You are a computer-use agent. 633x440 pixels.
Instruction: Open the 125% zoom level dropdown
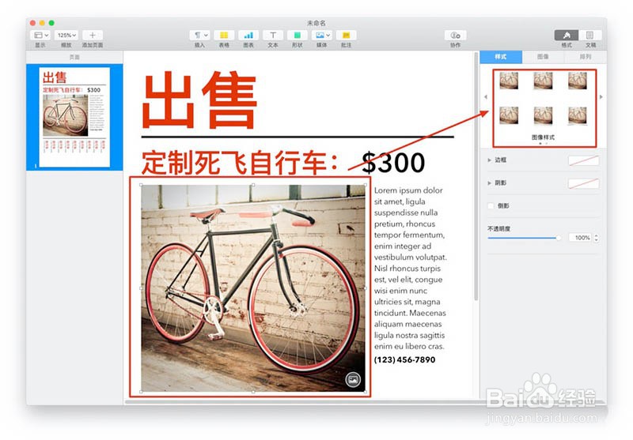point(66,35)
